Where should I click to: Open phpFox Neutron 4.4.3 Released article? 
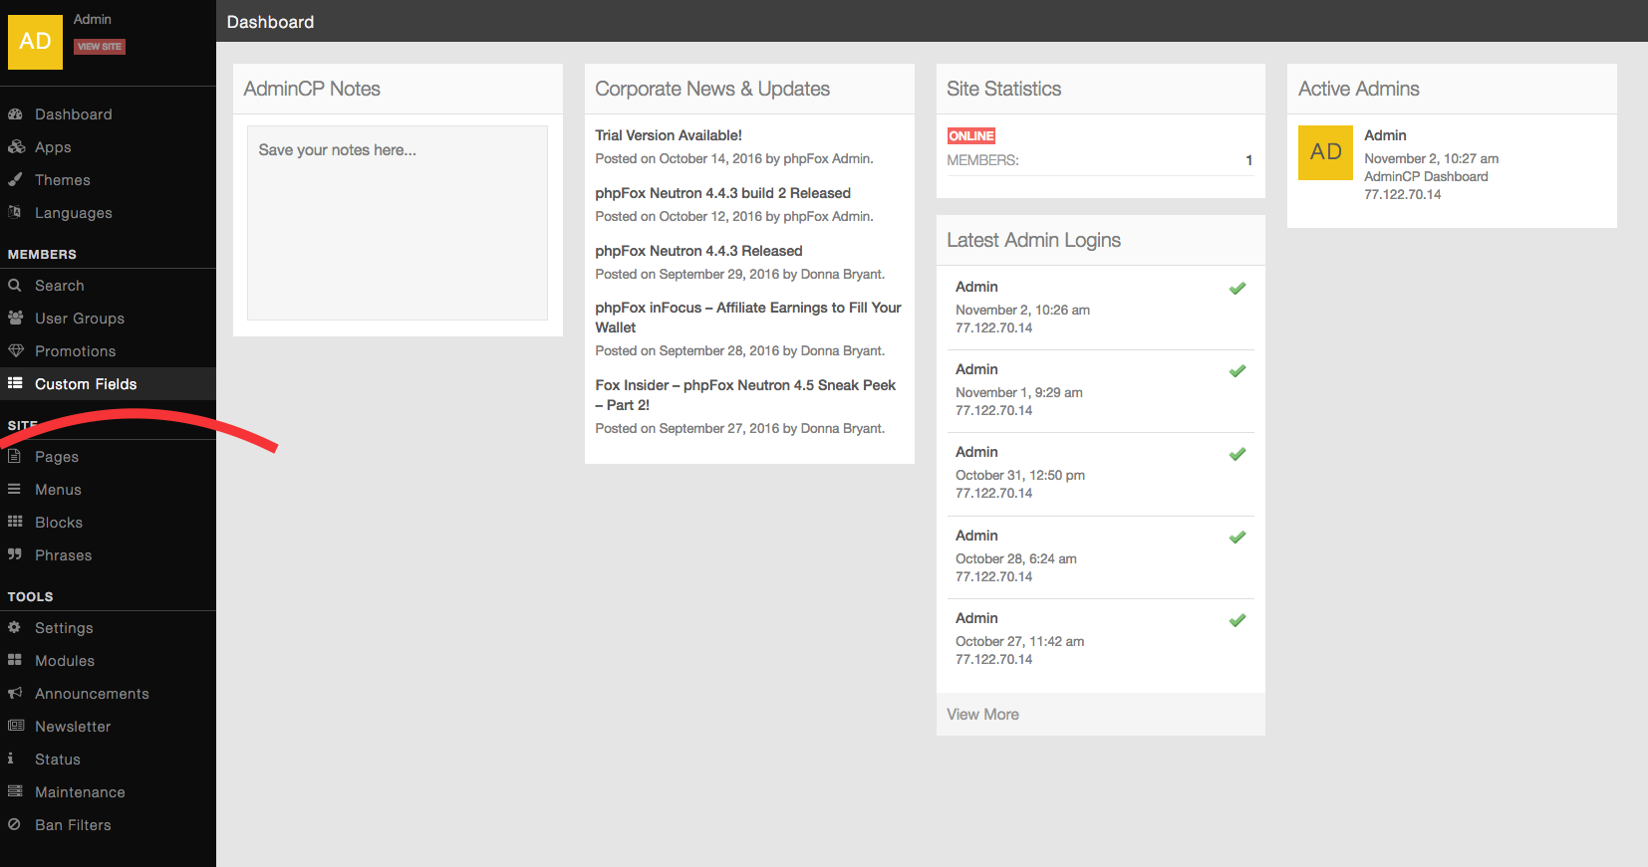[698, 251]
